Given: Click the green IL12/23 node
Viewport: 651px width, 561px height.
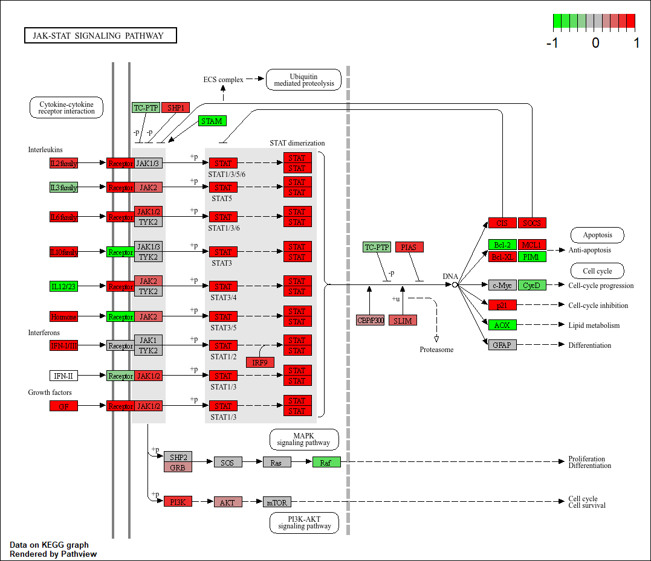Looking at the screenshot, I should (x=64, y=286).
